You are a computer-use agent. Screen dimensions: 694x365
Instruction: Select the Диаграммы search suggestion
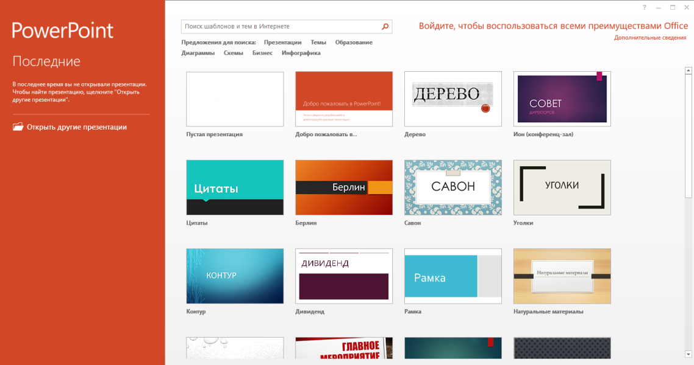[198, 53]
